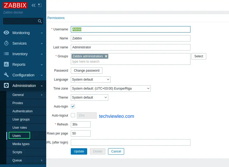Click the Inventory list icon
Viewport: 229px width, 167px height.
click(x=6, y=54)
